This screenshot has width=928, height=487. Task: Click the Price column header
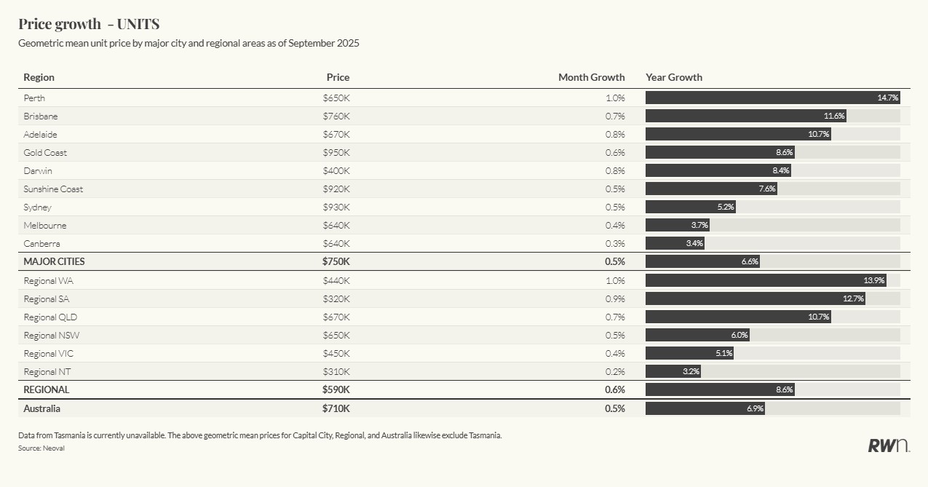338,77
